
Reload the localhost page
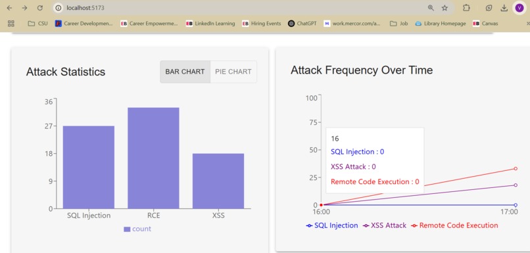(x=40, y=8)
